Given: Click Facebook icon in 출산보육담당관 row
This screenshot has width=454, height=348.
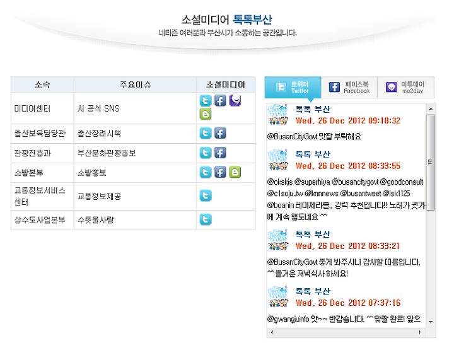Looking at the screenshot, I should click(220, 133).
